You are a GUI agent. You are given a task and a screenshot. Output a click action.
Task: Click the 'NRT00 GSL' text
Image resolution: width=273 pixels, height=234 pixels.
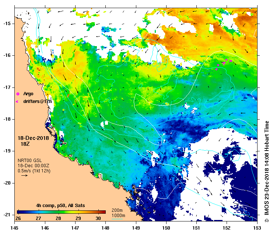pyautogui.click(x=30, y=161)
